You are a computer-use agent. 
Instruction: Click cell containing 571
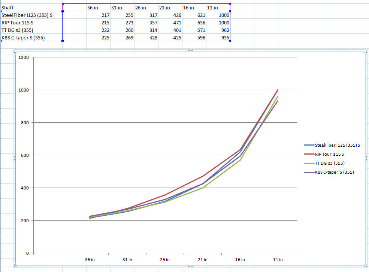pos(194,30)
